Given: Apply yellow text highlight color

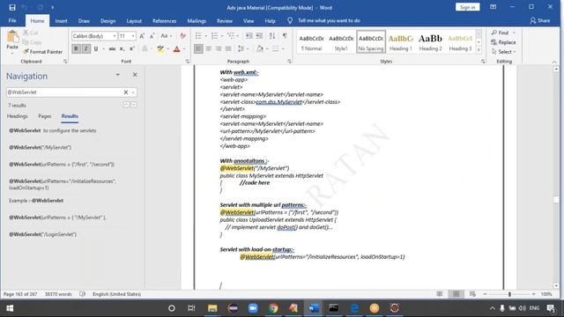Looking at the screenshot, I should coord(160,48).
